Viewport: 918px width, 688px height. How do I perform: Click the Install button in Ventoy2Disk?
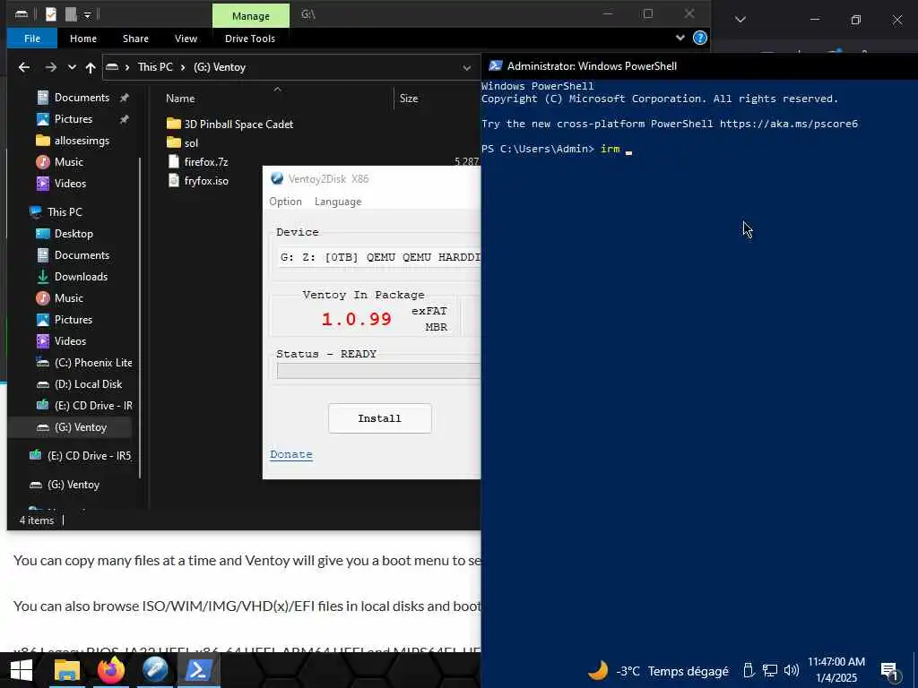[379, 418]
